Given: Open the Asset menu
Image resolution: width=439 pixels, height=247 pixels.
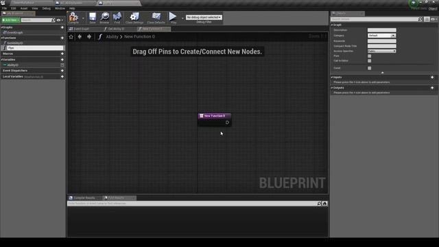Looking at the screenshot, I should click(x=24, y=8).
